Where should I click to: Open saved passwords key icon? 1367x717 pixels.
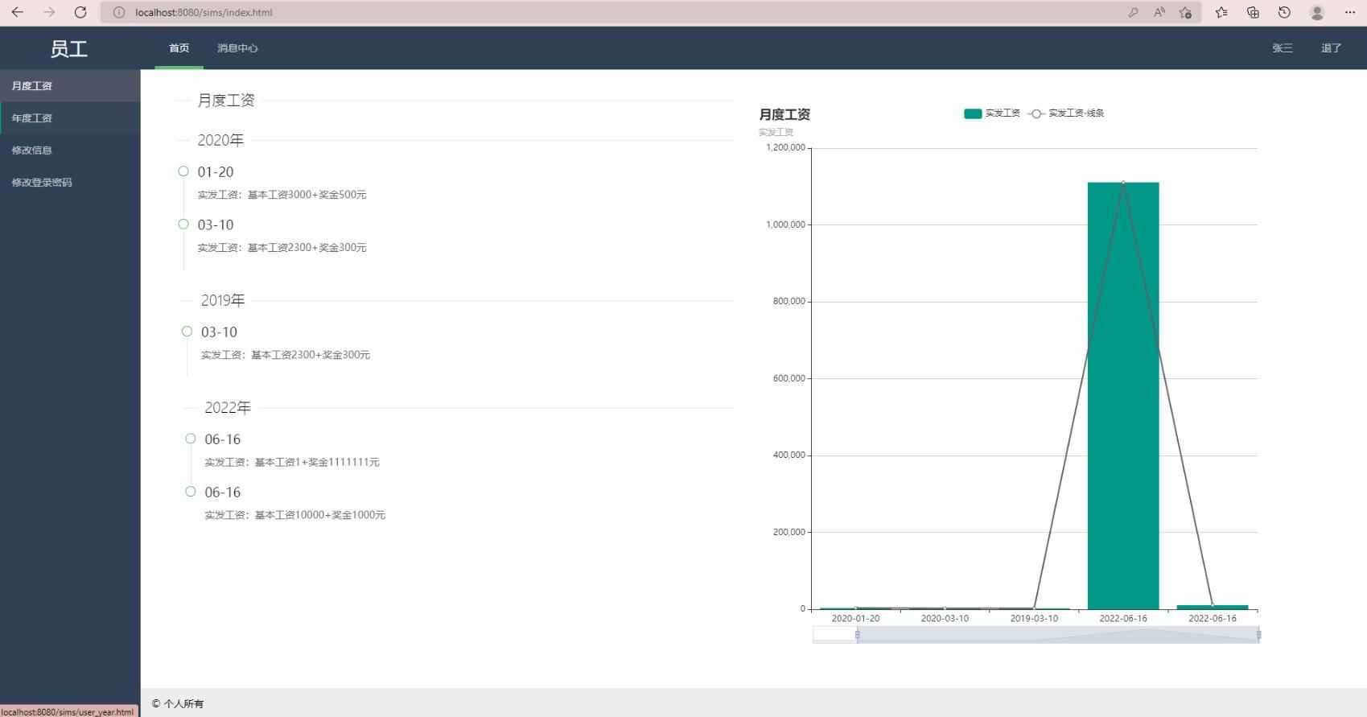[x=1133, y=12]
